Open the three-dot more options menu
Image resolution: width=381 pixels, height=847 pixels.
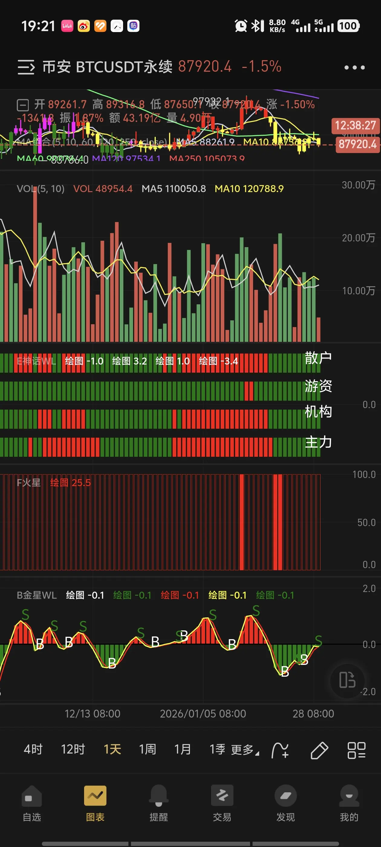click(354, 68)
